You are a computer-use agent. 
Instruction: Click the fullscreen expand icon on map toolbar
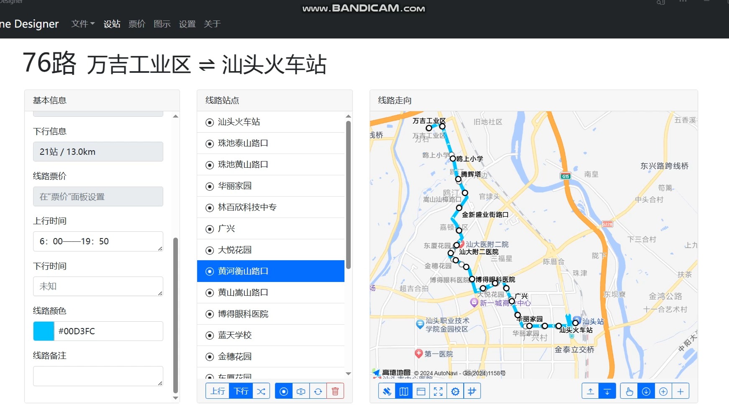tap(438, 391)
